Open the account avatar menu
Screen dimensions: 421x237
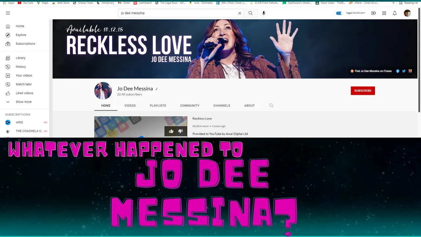407,13
